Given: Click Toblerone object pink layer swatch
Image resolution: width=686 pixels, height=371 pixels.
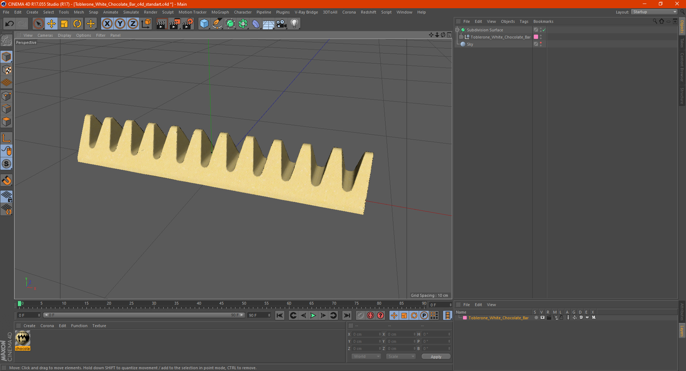Looking at the screenshot, I should pos(536,37).
